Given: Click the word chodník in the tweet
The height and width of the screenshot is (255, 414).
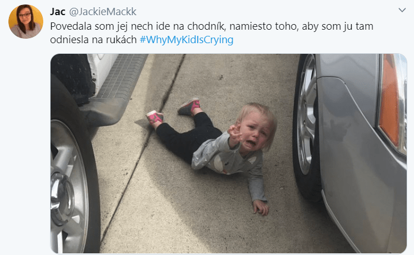Looking at the screenshot, I should point(206,26).
